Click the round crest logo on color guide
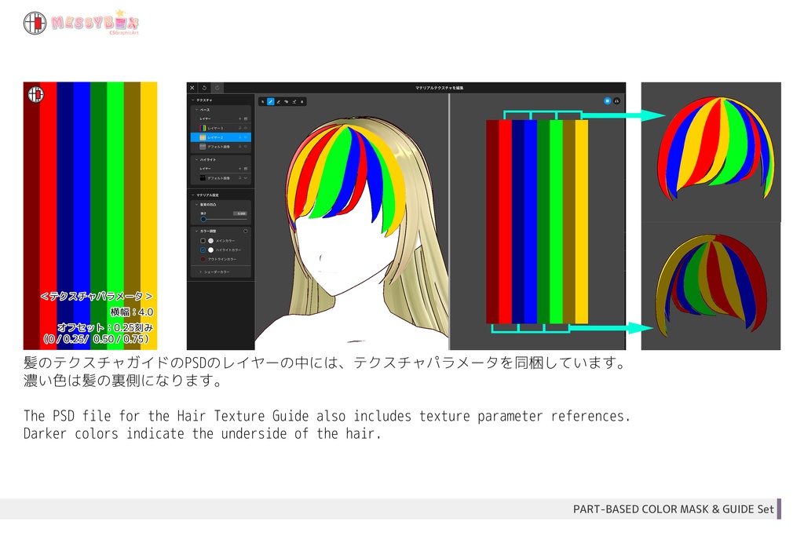The width and height of the screenshot is (804, 536). pos(36,94)
